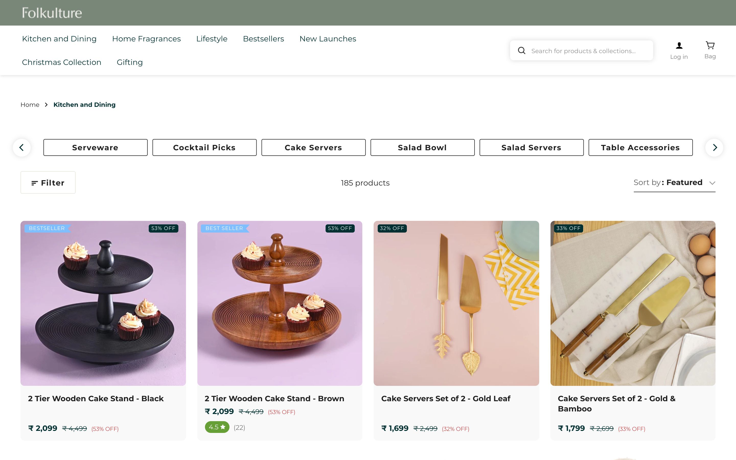Open the Filter button
Screen dimensions: 736x460
pos(48,182)
